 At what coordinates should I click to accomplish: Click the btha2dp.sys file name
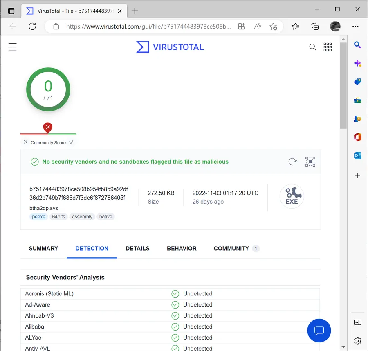coord(44,208)
